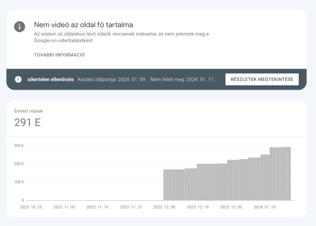Click the '2023. 11. 05.' date label
Screen dimensions: 316x226
(65, 207)
